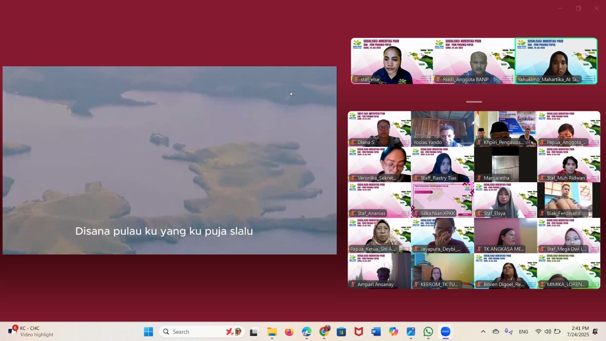The height and width of the screenshot is (341, 606).
Task: Select the Yahukimo_Mahartika speaker video tile
Action: [x=556, y=61]
